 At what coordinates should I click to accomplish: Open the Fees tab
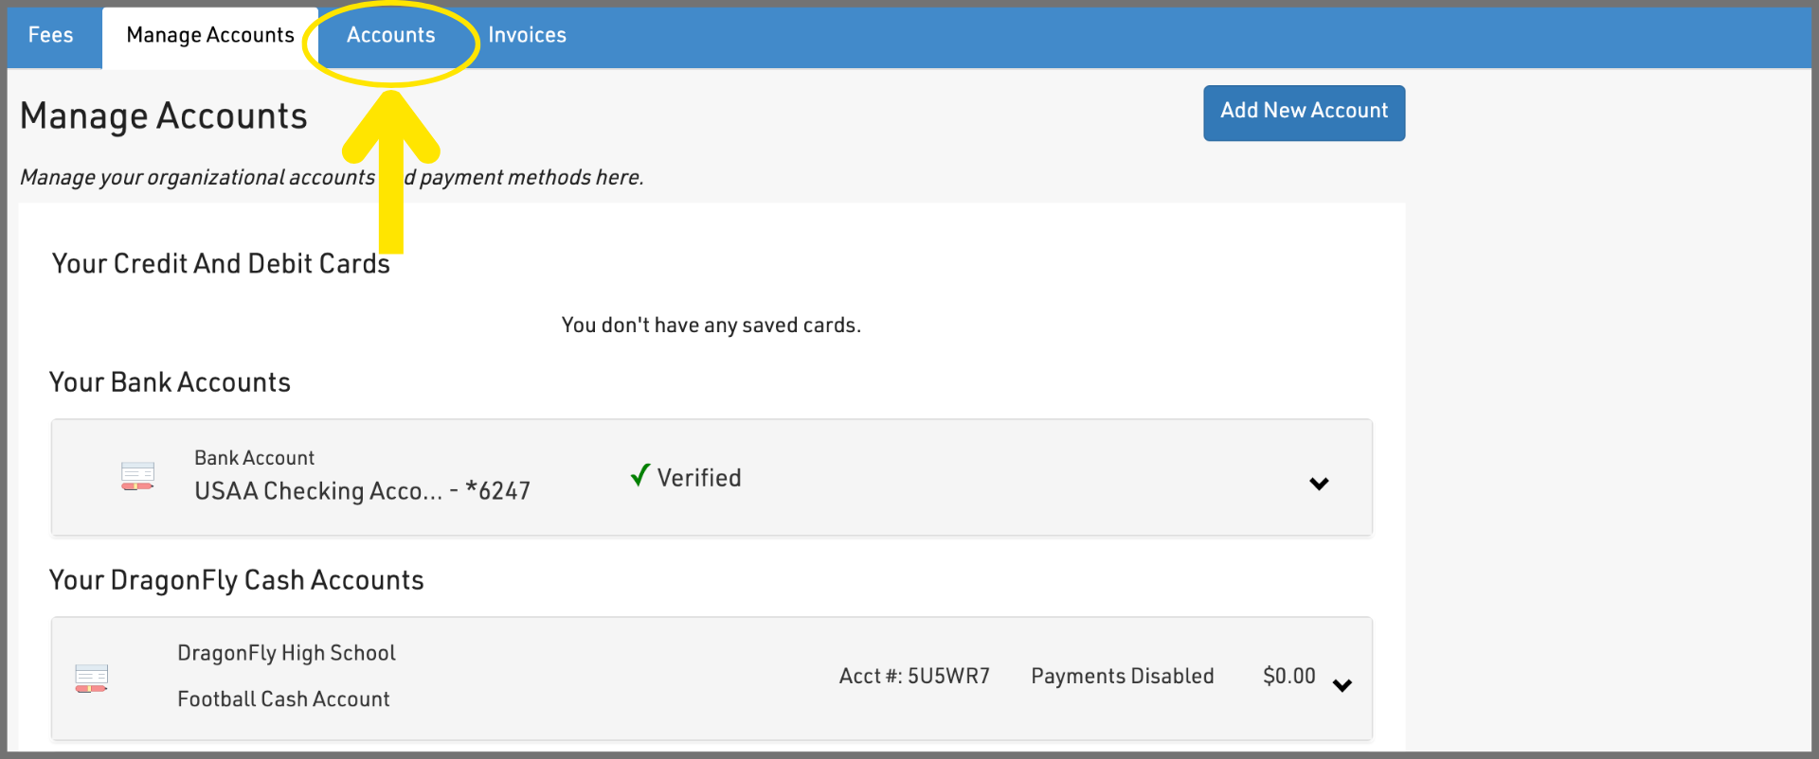coord(51,35)
